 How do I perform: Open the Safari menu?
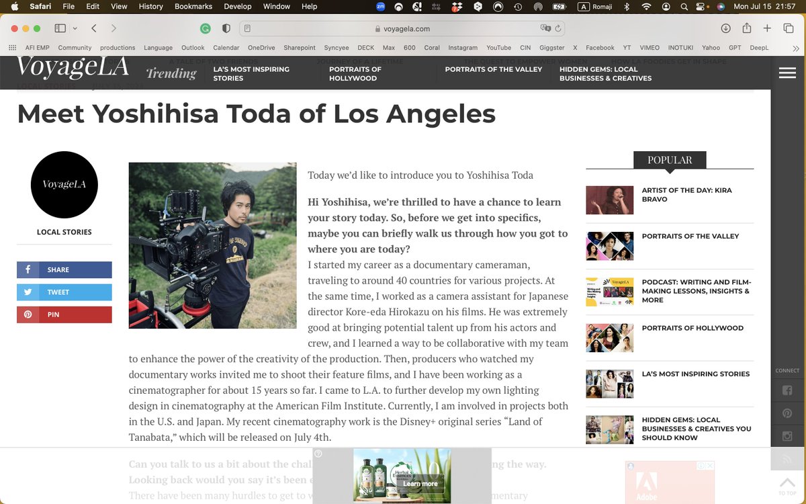tap(40, 7)
